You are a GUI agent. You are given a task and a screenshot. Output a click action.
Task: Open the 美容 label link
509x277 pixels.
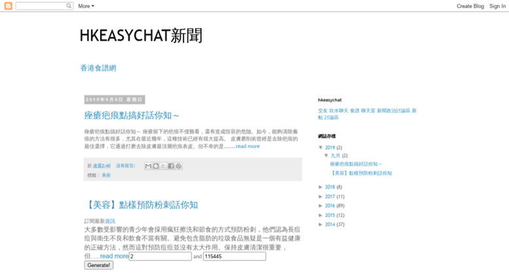pyautogui.click(x=106, y=175)
